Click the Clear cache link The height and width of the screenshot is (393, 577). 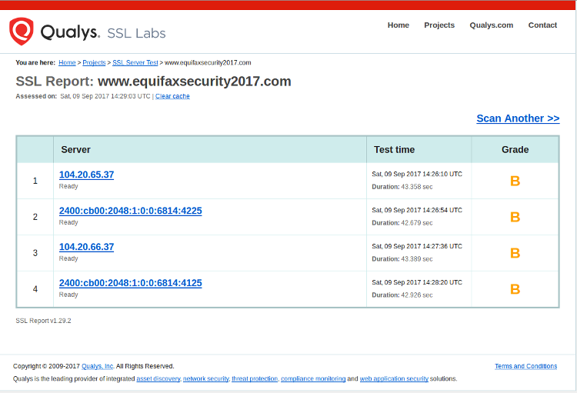click(172, 96)
